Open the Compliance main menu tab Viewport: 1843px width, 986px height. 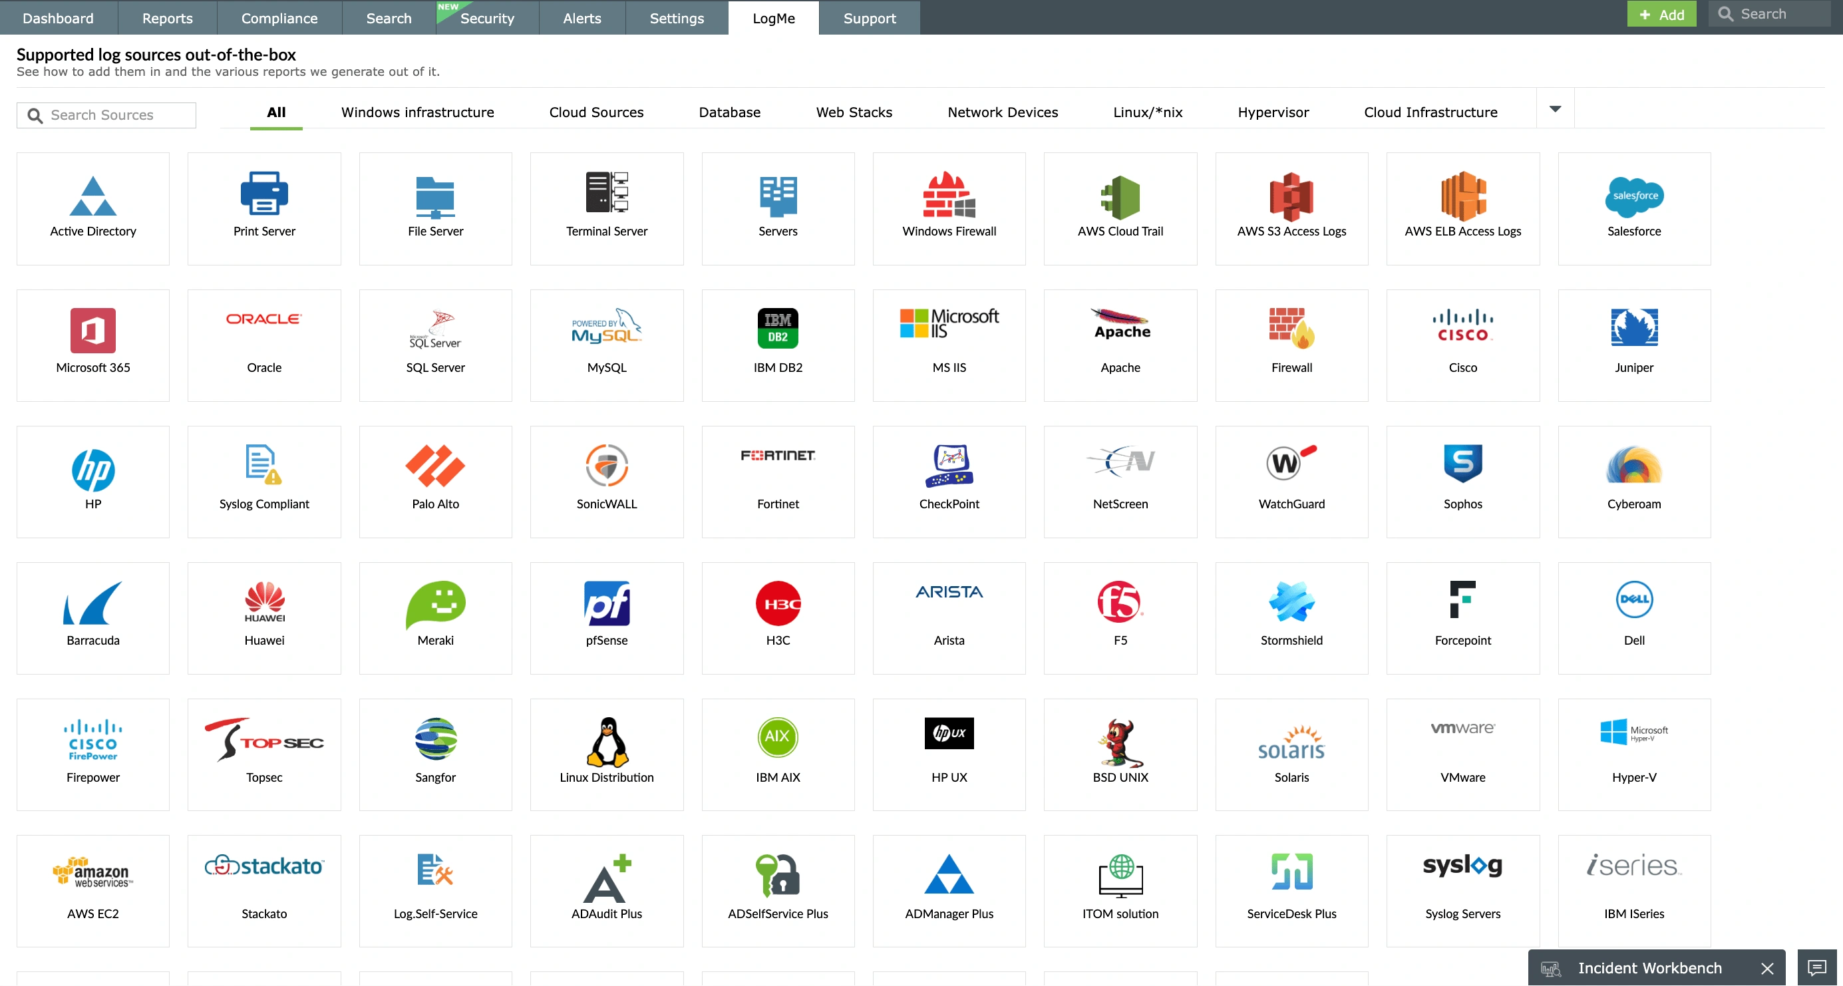(x=279, y=18)
